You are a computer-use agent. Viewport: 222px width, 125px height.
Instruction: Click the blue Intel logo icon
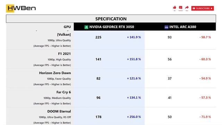166,27
